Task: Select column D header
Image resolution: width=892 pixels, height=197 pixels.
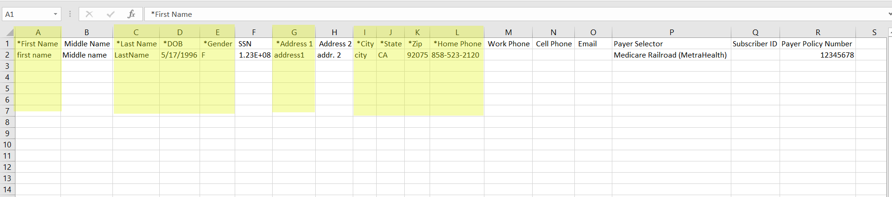Action: click(179, 32)
